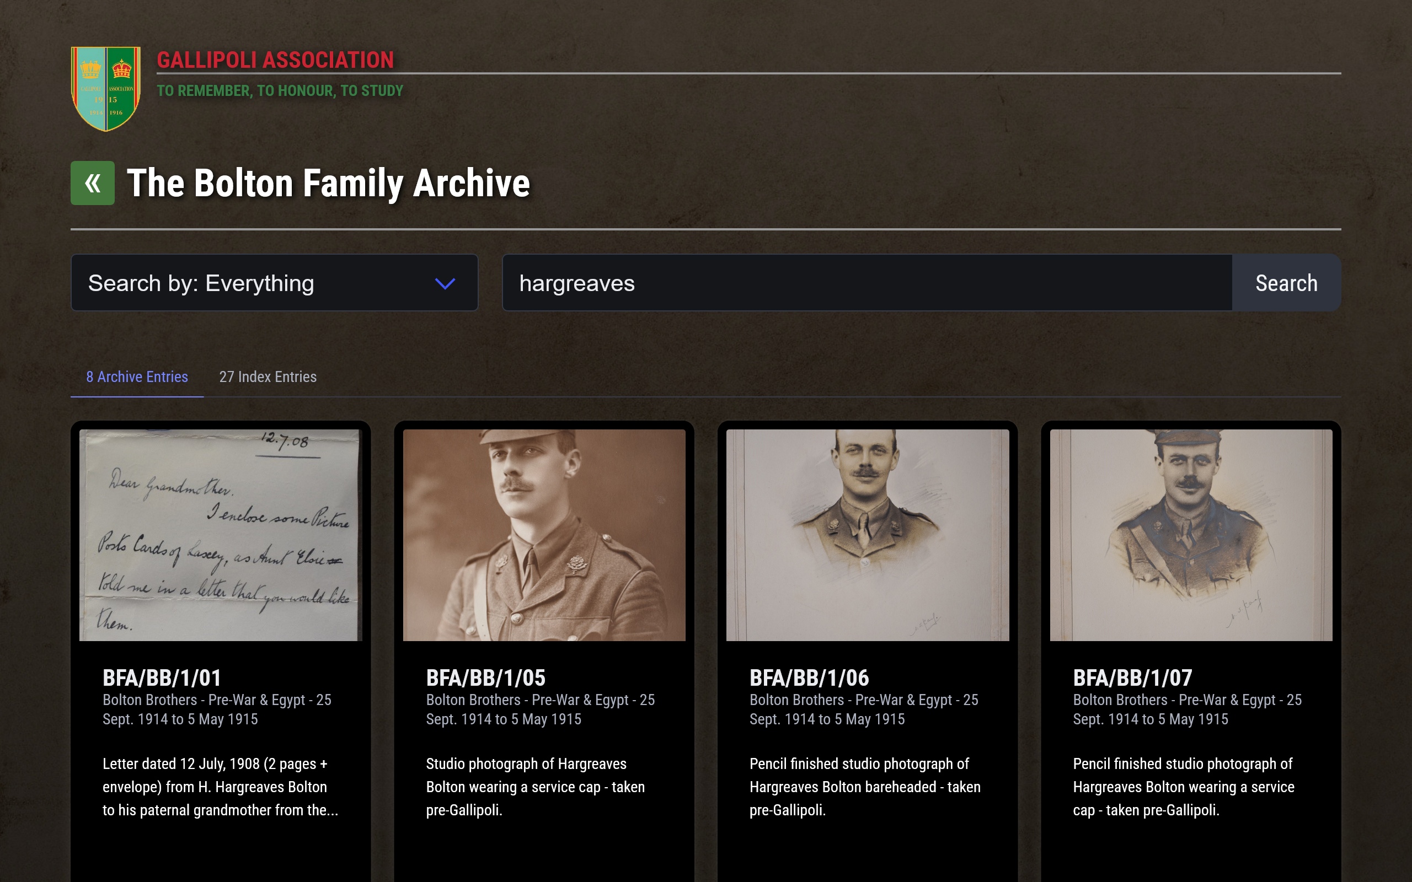
Task: Open archive entry BFA/BB/1/06 heading
Action: (x=809, y=678)
